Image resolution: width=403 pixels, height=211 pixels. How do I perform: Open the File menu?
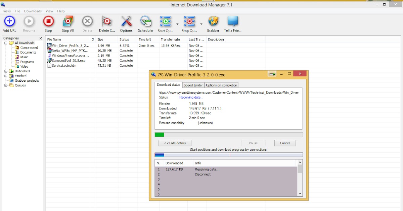pos(17,11)
